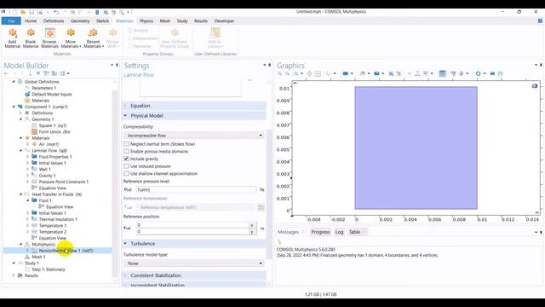The height and width of the screenshot is (307, 545).
Task: Click the help icon at ribbon right
Action: (x=540, y=20)
